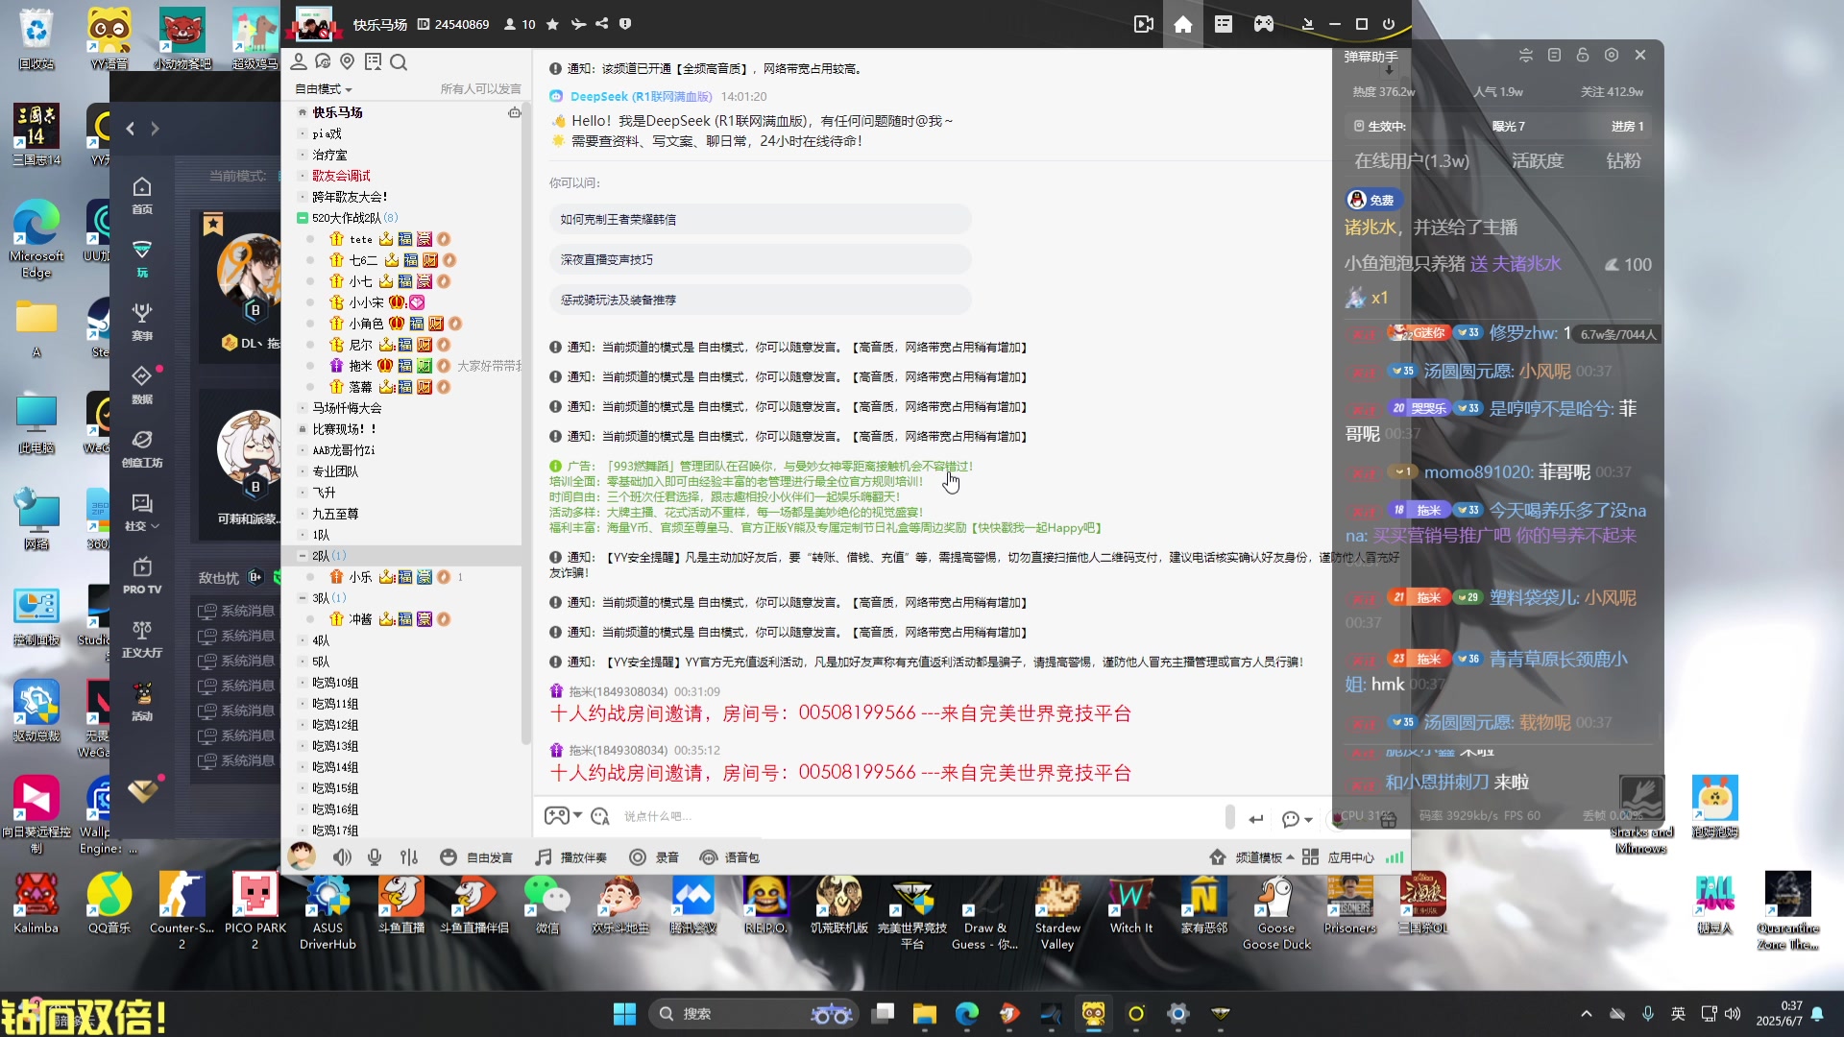Viewport: 1844px width, 1037px height.
Task: Click the location pin icon above channel tree
Action: 348,62
